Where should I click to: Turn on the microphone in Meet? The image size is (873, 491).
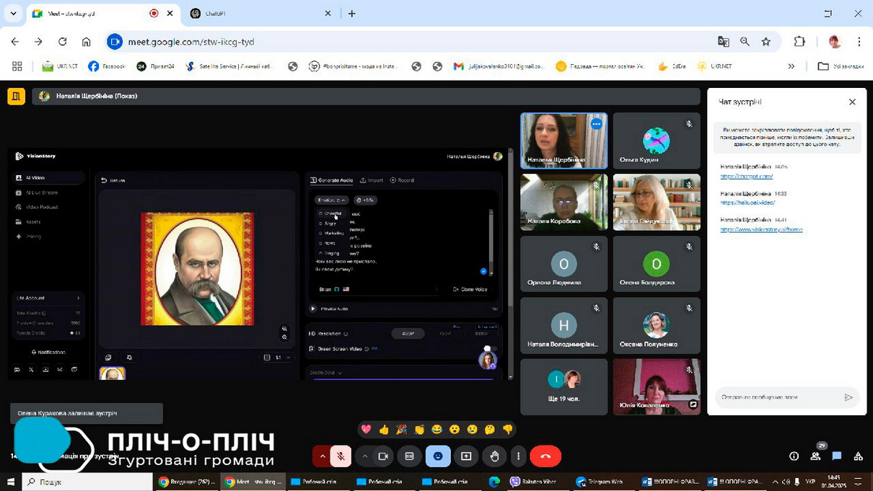[341, 456]
